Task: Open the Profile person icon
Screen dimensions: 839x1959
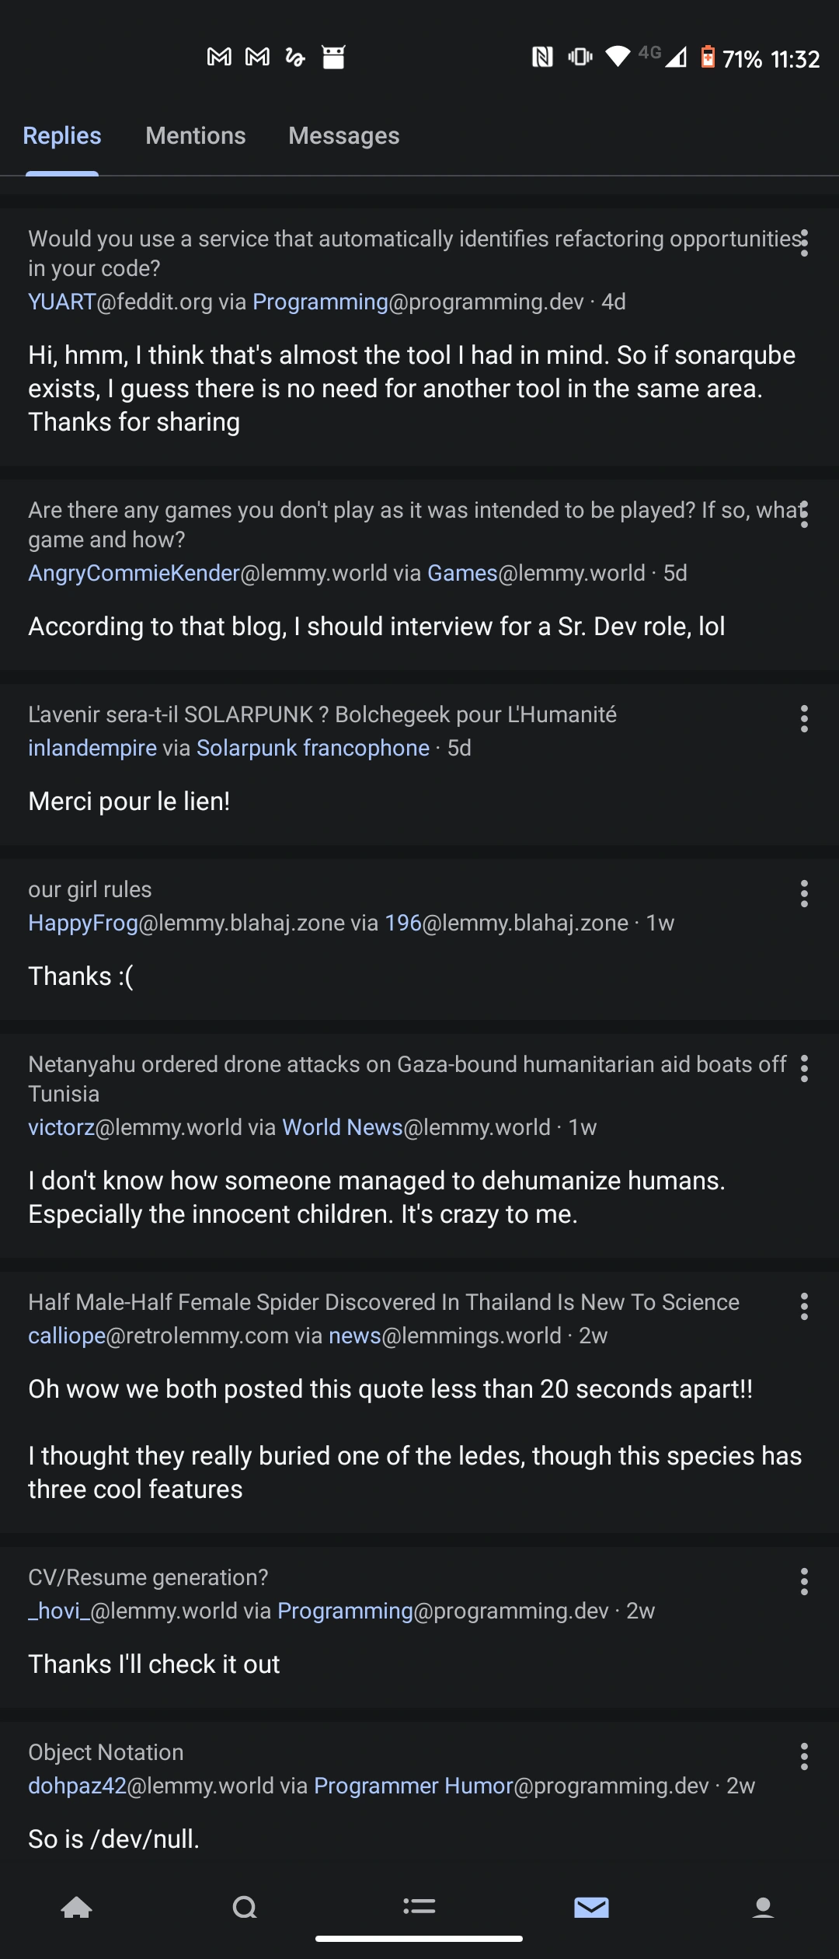Action: point(764,1907)
